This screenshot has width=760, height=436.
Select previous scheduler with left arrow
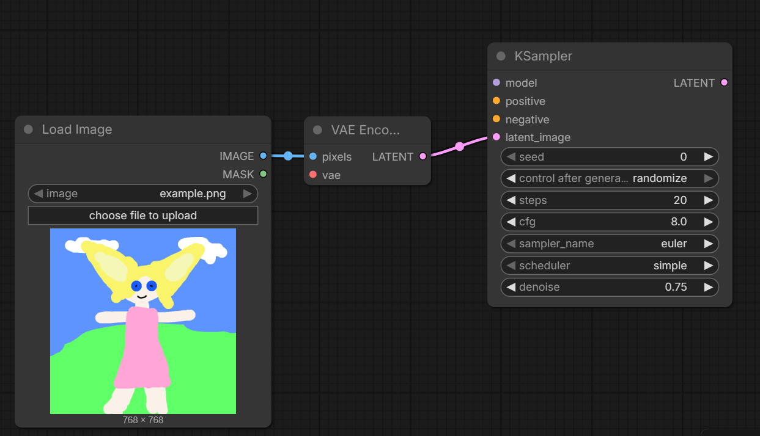click(x=511, y=266)
